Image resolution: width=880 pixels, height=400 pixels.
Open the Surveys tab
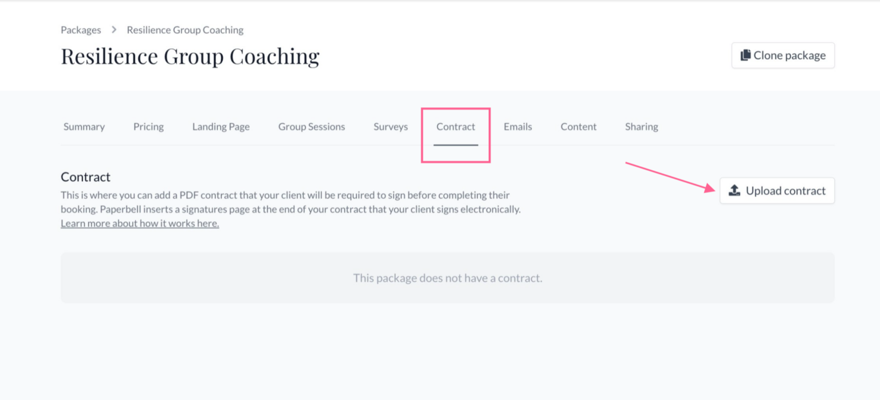(391, 127)
